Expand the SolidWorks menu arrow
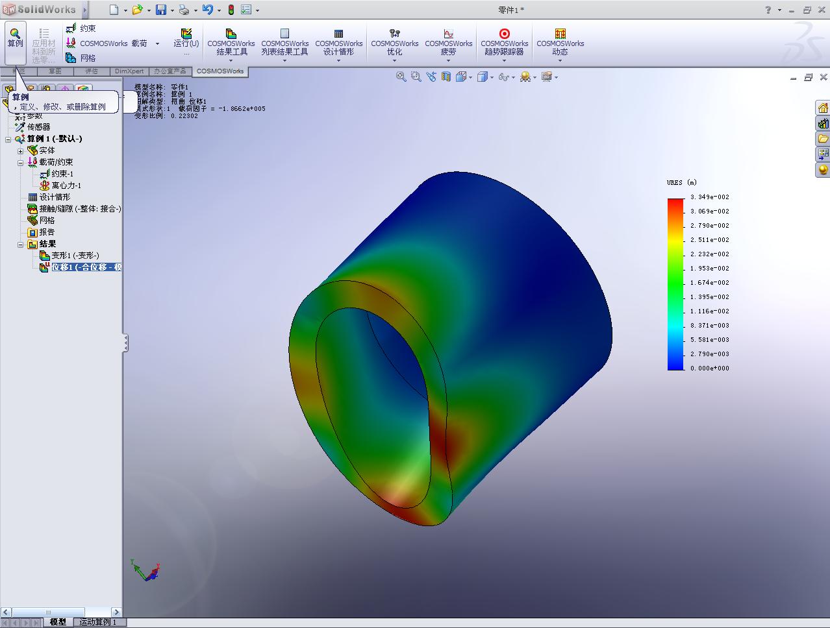Viewport: 830px width, 628px height. [x=84, y=10]
